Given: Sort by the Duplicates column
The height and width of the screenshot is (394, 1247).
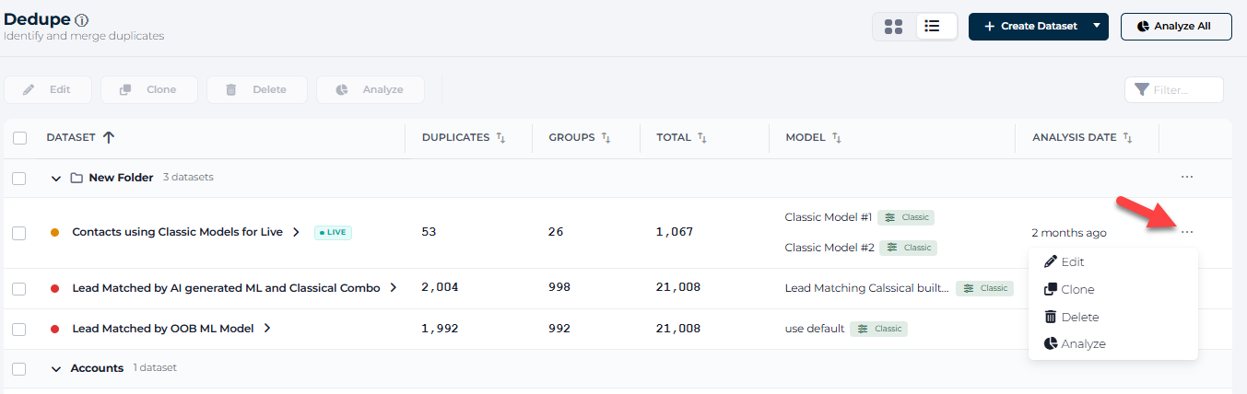Looking at the screenshot, I should [501, 138].
